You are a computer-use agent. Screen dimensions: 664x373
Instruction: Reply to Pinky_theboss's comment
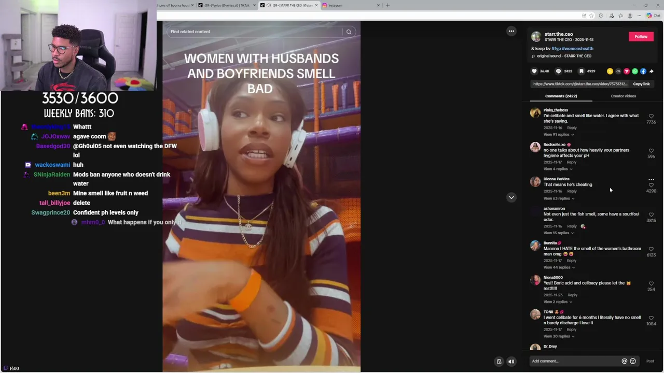[x=572, y=127]
